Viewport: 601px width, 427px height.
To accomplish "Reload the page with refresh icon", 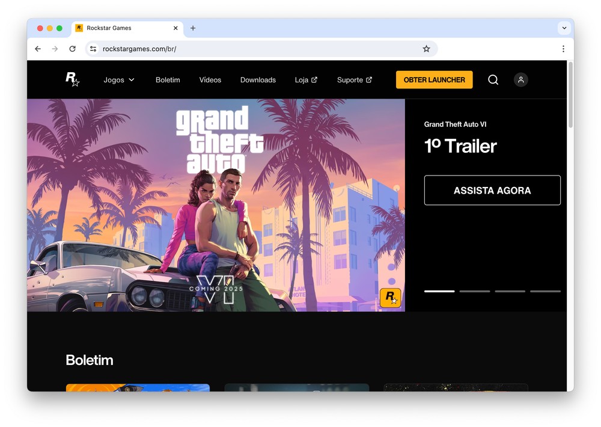I will [73, 49].
